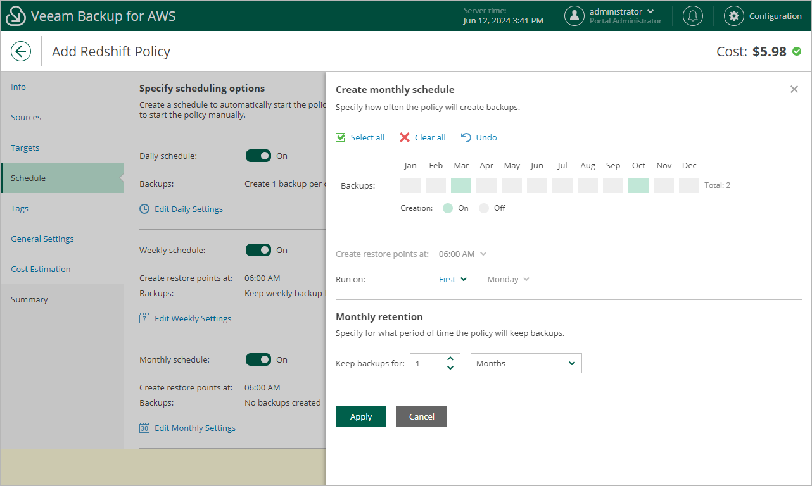The width and height of the screenshot is (812, 486).
Task: Click the Select all checkmark icon
Action: pyautogui.click(x=341, y=137)
